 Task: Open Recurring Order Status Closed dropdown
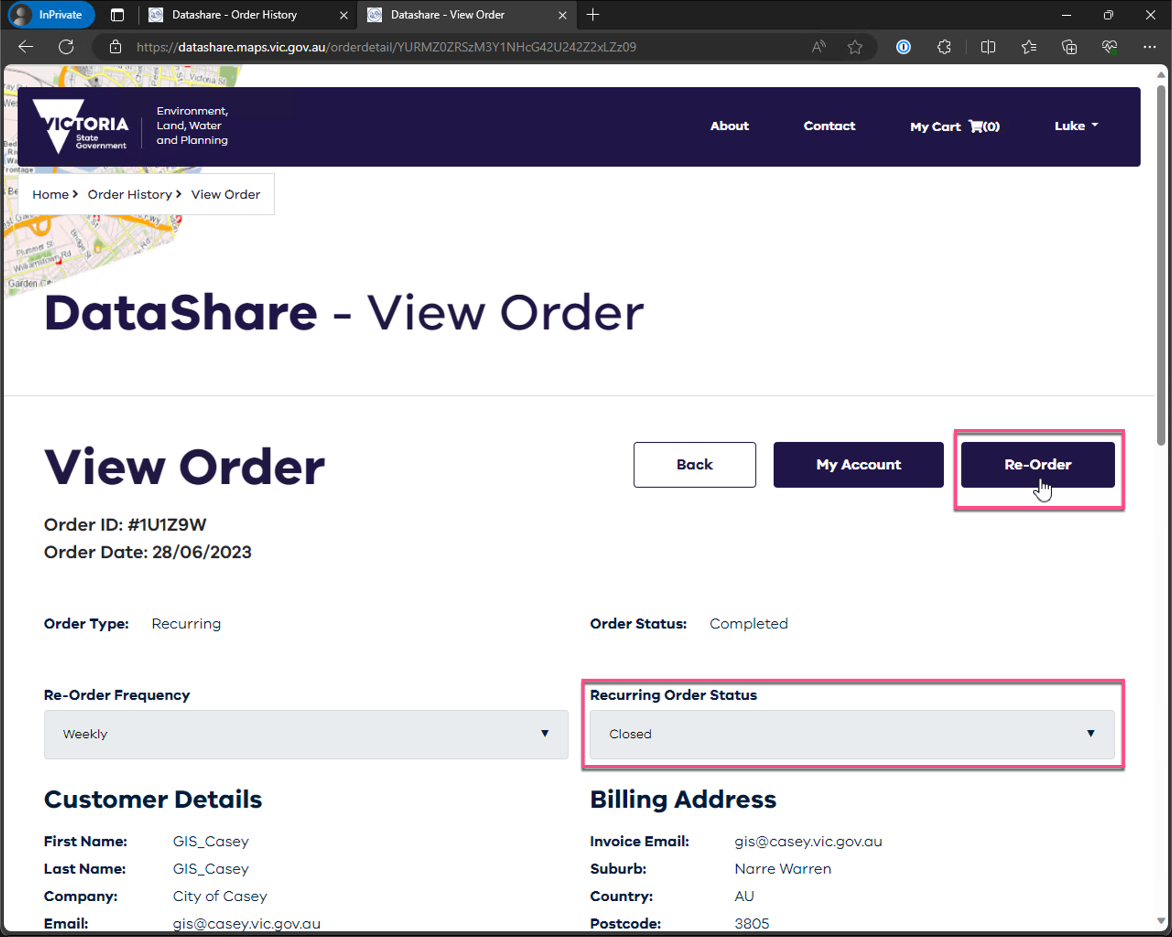852,734
